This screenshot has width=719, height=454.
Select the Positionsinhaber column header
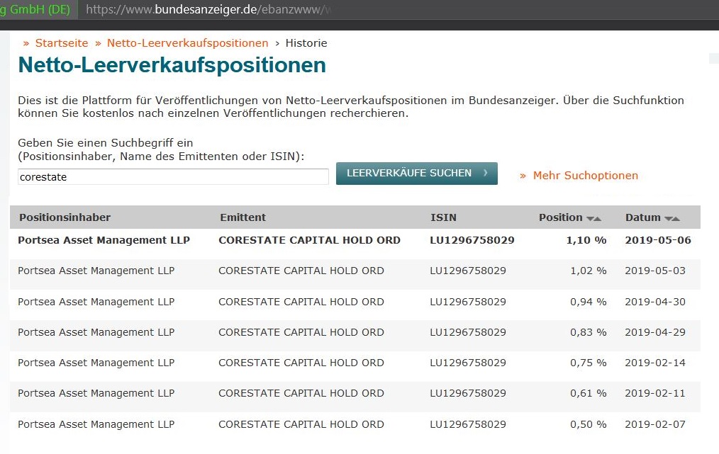click(65, 217)
